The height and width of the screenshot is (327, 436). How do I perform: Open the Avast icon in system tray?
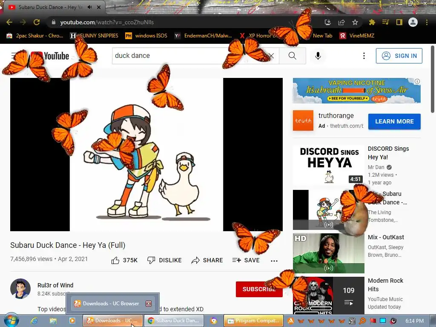[290, 321]
